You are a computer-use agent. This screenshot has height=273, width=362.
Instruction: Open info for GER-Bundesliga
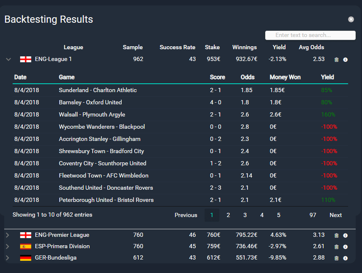point(345,257)
